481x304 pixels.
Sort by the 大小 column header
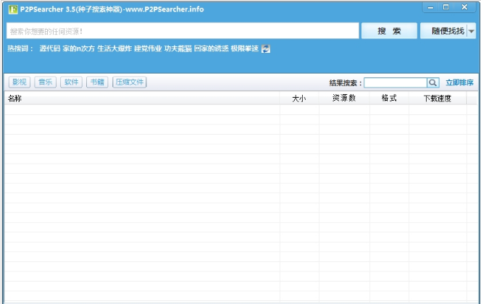299,98
